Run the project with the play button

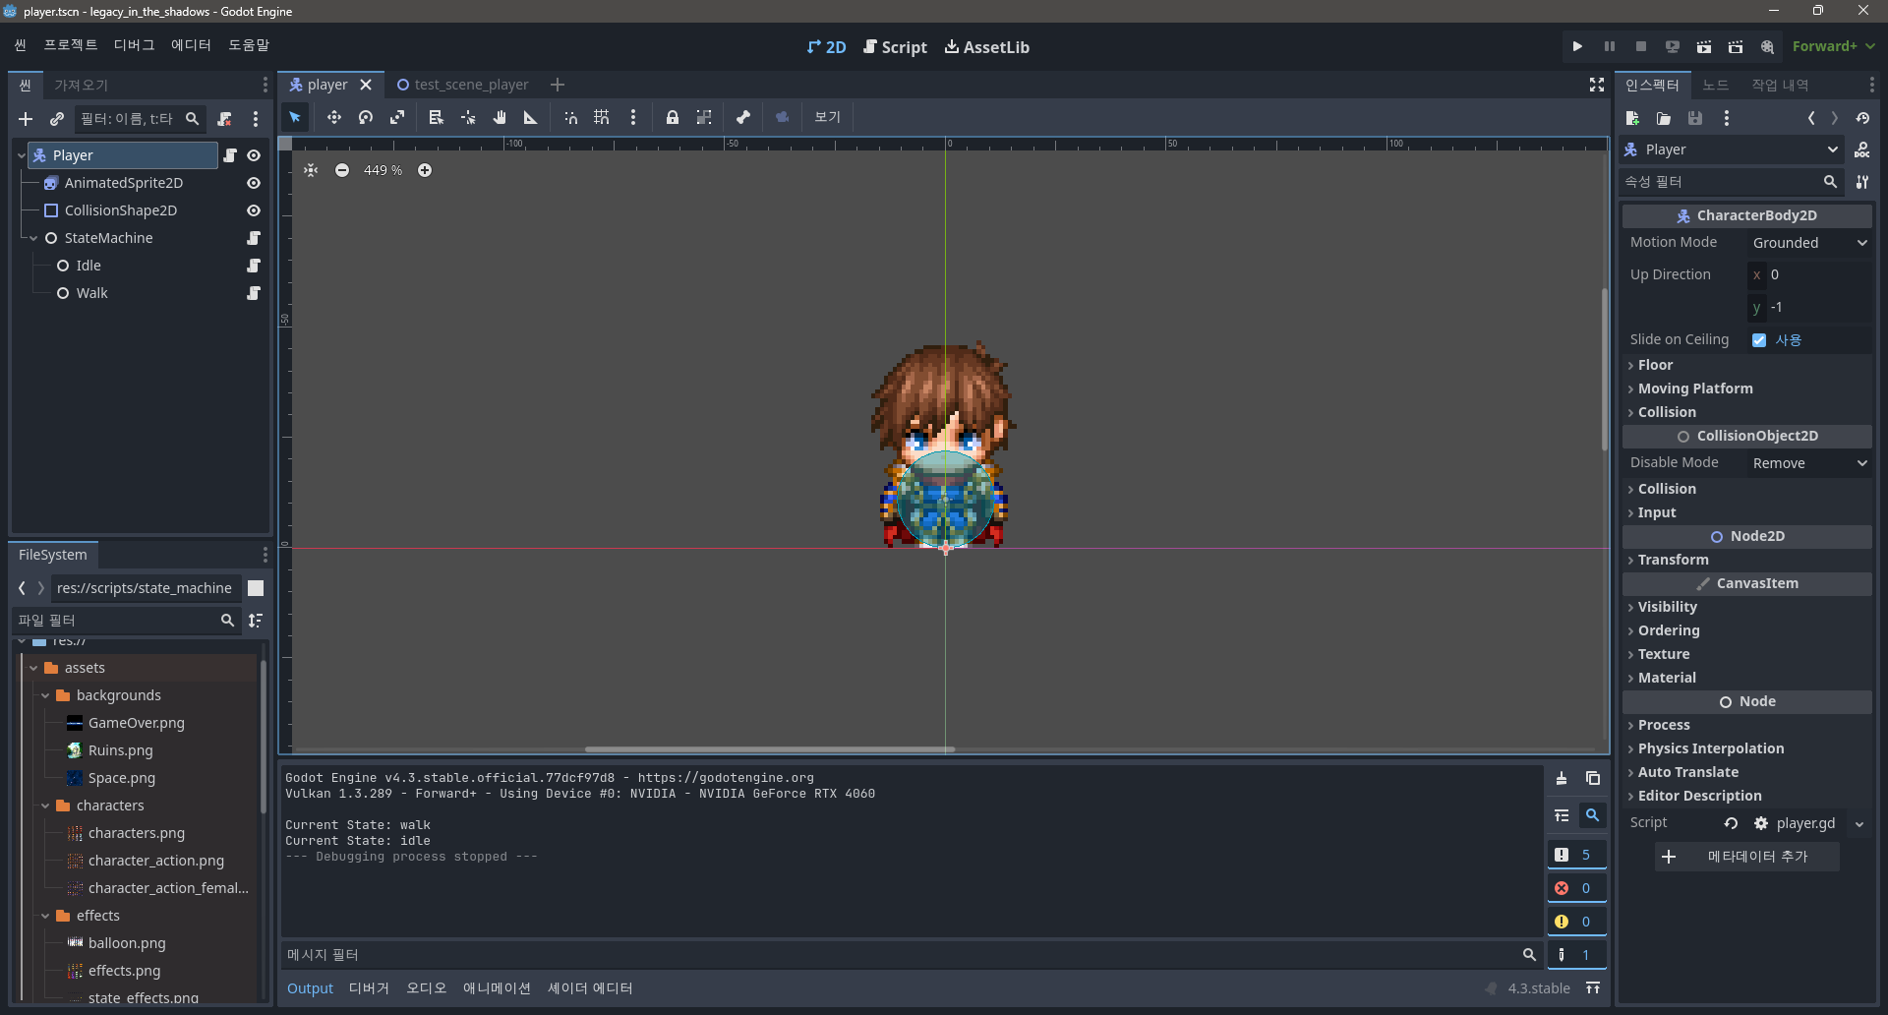(1578, 46)
